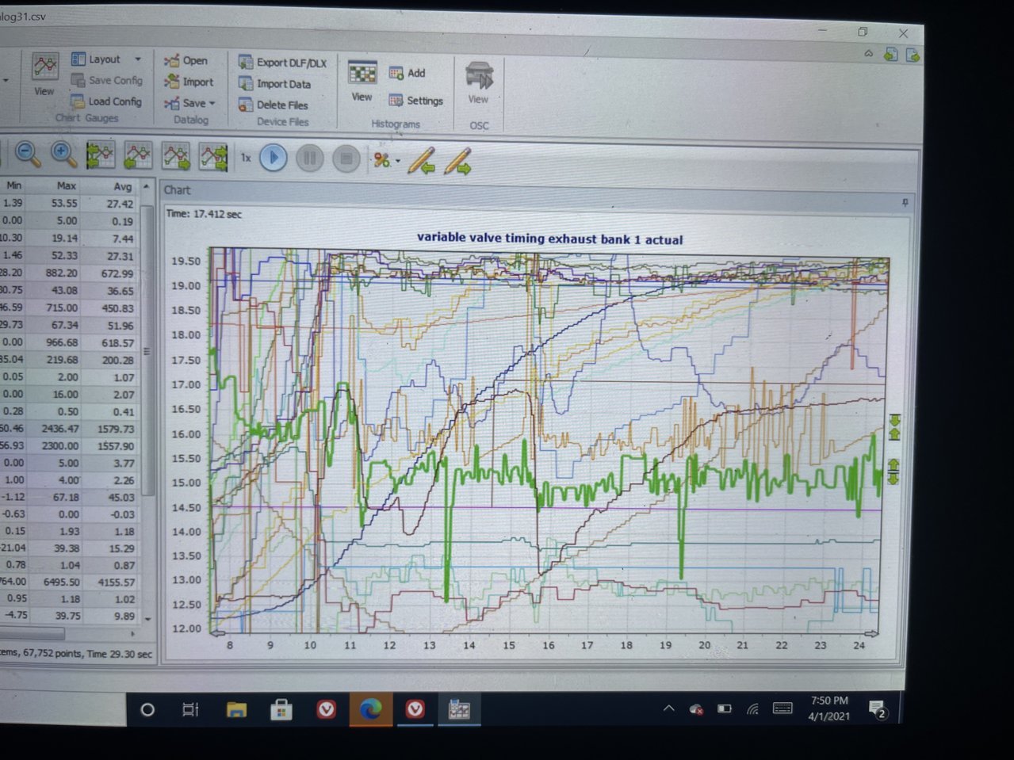Screen dimensions: 1014x760
Task: Select the cell showing 2436.47
Action: 60,429
